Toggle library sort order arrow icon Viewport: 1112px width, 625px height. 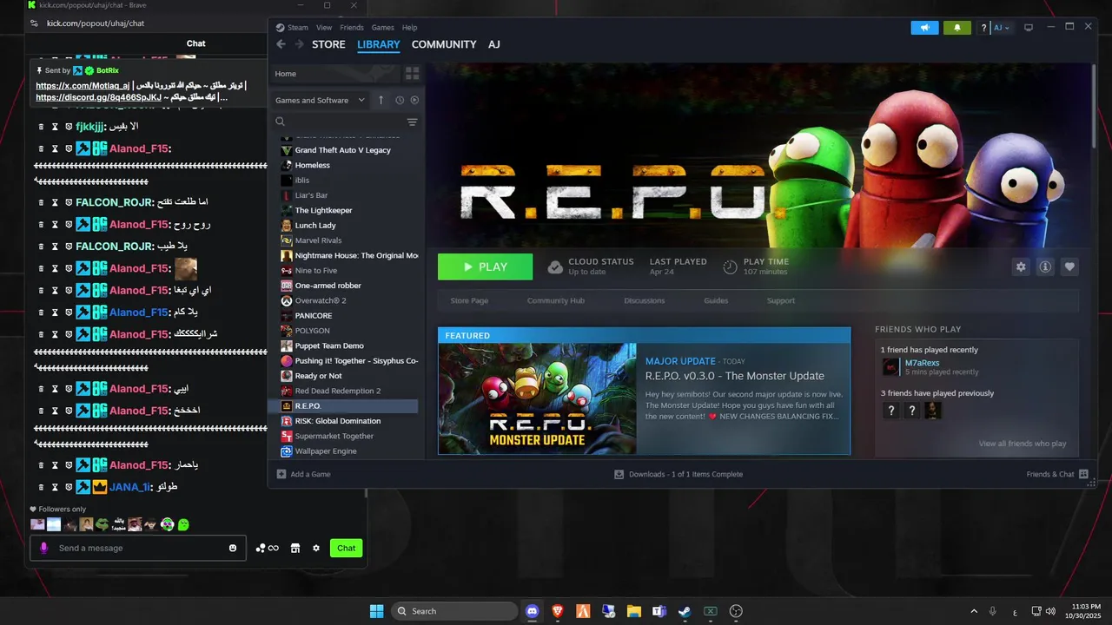pos(381,100)
